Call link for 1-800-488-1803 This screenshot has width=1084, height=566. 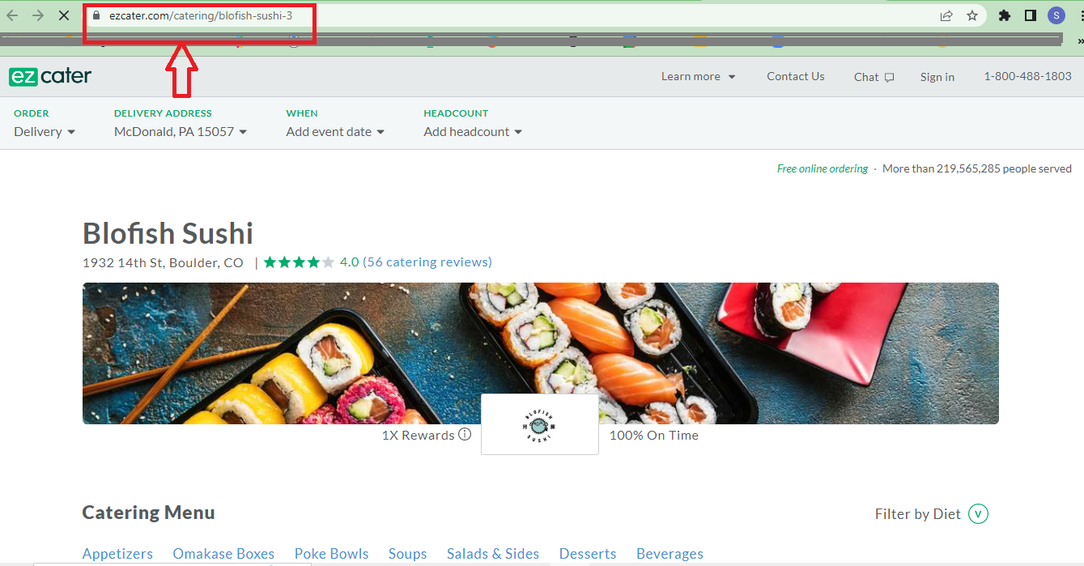(1027, 76)
